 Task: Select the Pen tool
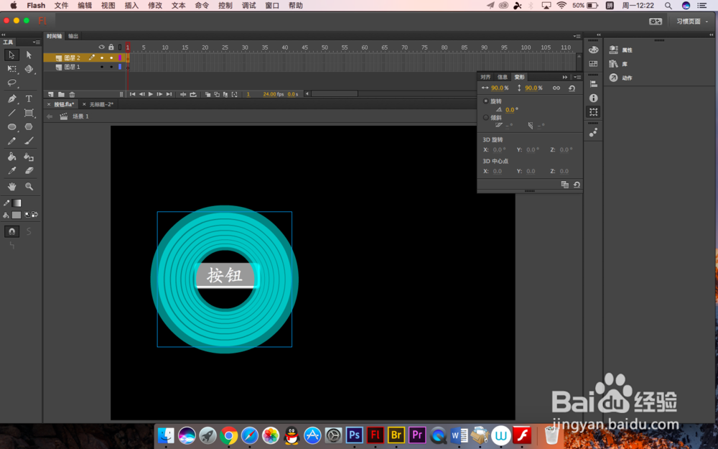coord(11,98)
